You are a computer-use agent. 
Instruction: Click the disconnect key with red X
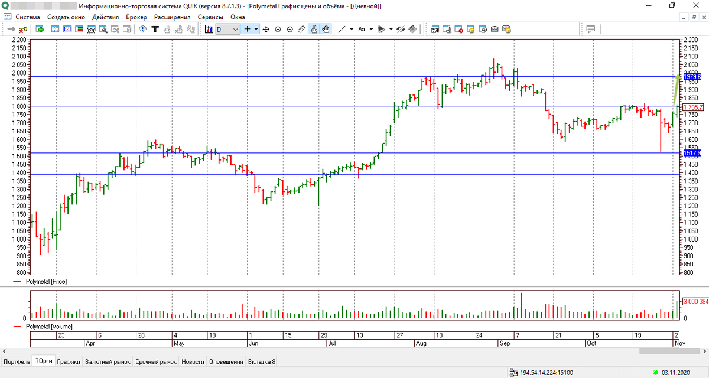click(x=23, y=29)
